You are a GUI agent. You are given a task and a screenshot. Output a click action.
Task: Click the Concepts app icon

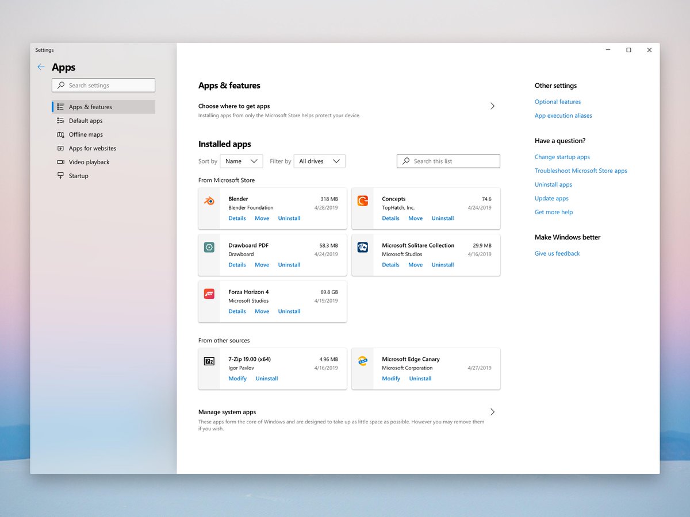[363, 201]
